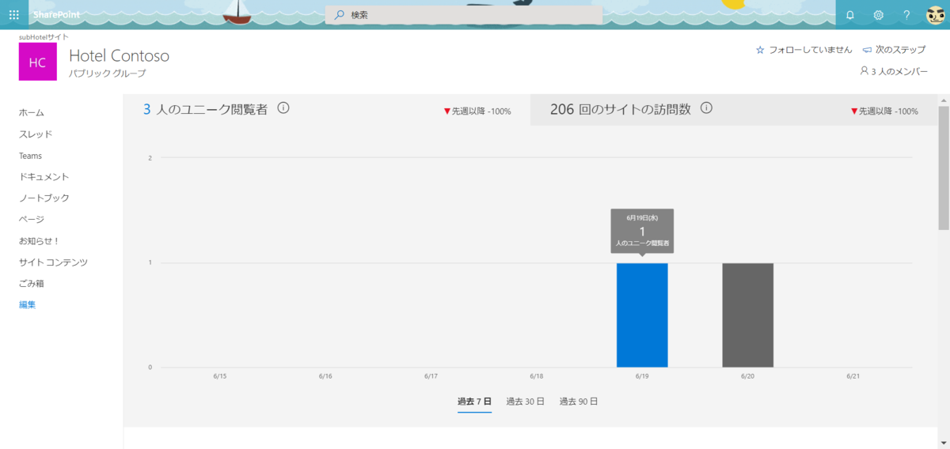Click the scrollbar up arrow

[x=943, y=100]
